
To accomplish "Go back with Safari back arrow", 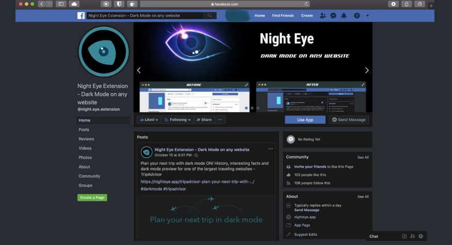I will pyautogui.click(x=41, y=4).
